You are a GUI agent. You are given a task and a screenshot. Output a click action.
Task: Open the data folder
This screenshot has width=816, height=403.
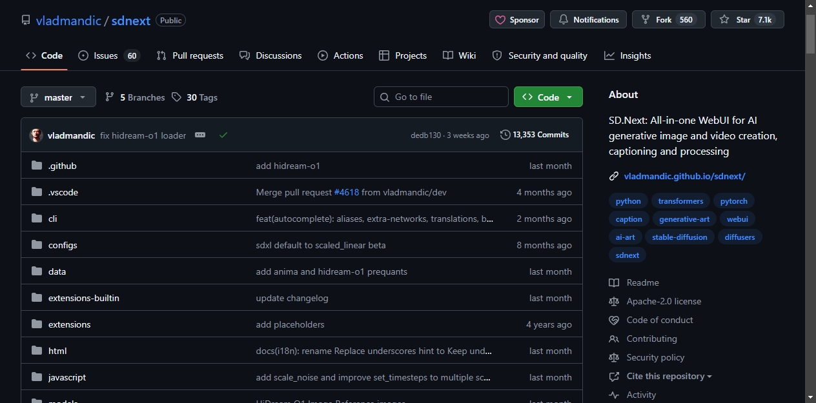[x=57, y=271]
